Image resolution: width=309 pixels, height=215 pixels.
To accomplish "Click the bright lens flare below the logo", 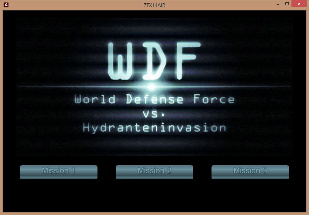I will point(151,87).
